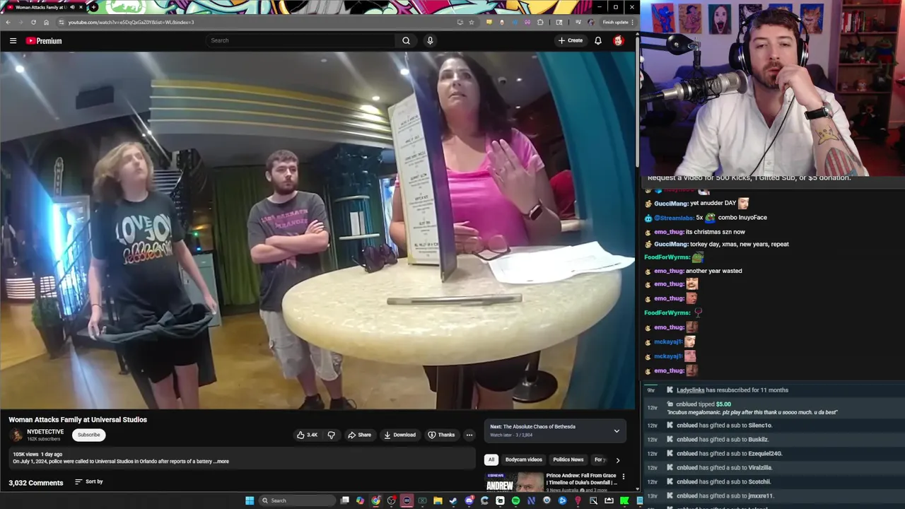The width and height of the screenshot is (905, 509).
Task: Open the Sort by comments dropdown
Action: coord(89,481)
